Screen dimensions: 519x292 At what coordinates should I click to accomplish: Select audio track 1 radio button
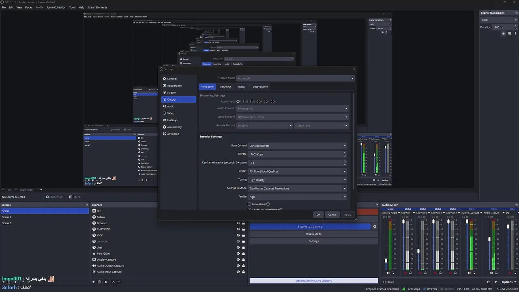pos(238,101)
